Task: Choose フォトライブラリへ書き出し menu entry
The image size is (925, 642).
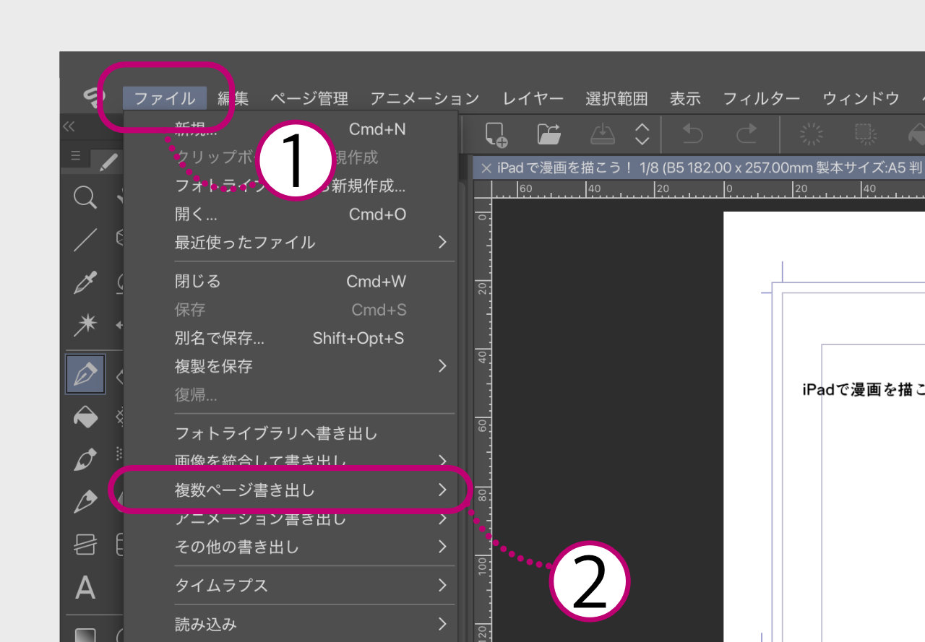Action: [276, 433]
